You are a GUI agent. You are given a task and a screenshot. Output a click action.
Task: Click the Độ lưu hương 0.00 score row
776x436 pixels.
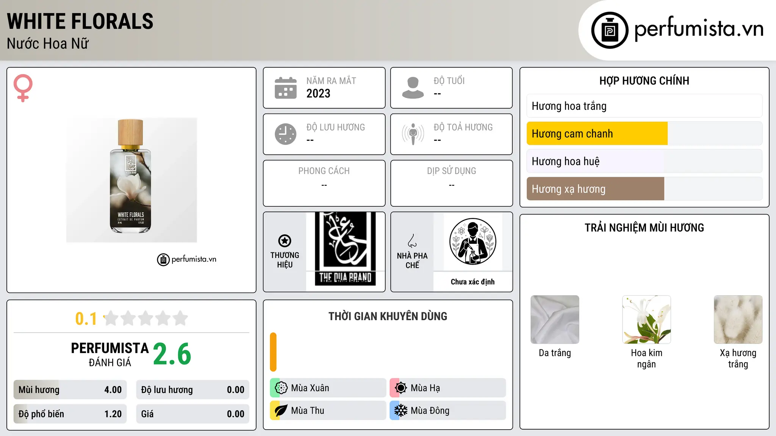point(193,390)
